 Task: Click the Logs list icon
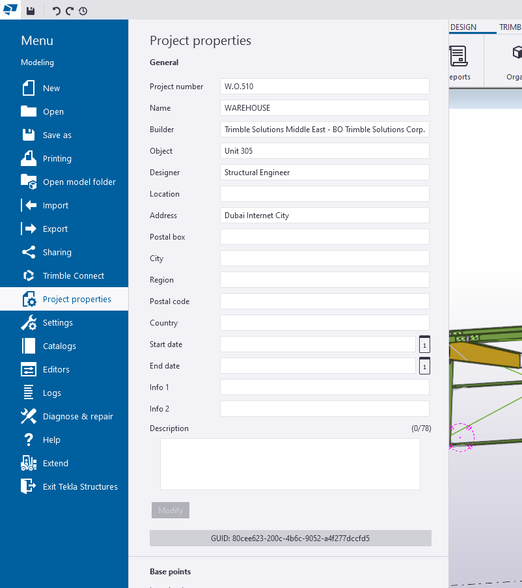[29, 392]
